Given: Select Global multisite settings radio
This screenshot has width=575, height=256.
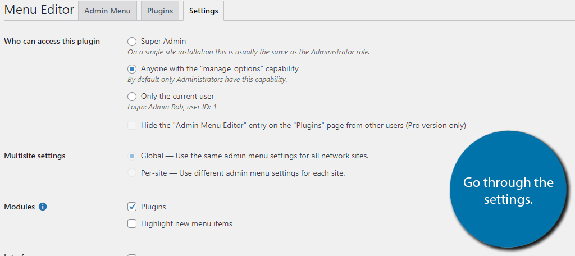Looking at the screenshot, I should (x=132, y=156).
